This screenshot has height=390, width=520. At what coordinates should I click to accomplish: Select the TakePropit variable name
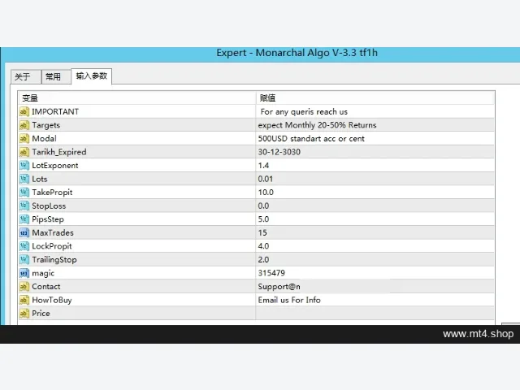tap(52, 193)
